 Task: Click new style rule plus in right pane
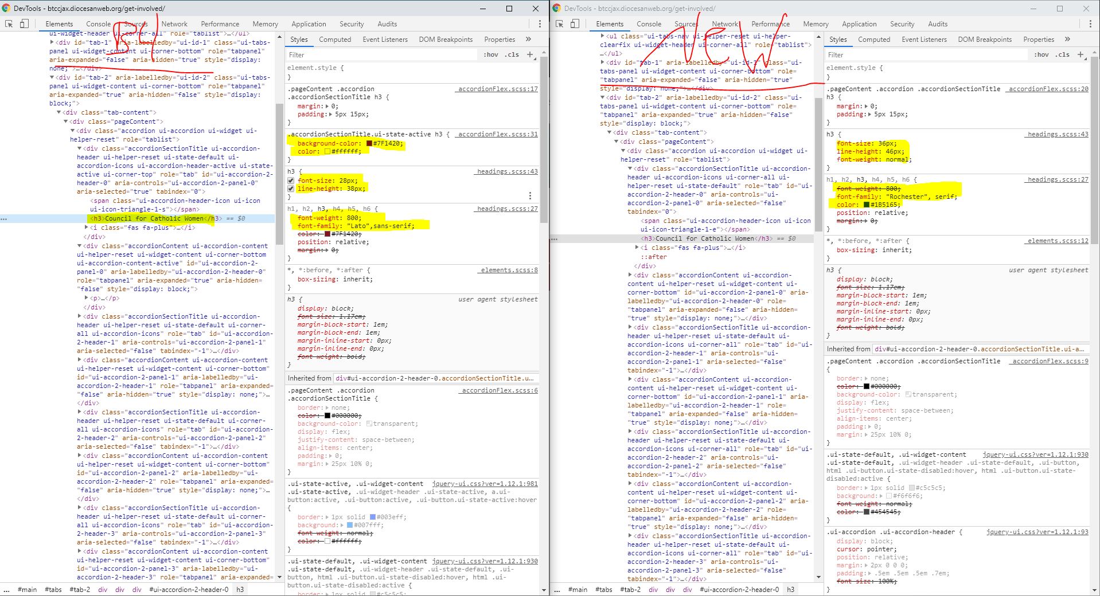click(1081, 55)
